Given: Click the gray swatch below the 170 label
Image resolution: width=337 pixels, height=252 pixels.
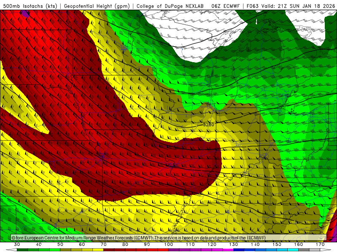Looking at the screenshot, I should (x=315, y=250).
